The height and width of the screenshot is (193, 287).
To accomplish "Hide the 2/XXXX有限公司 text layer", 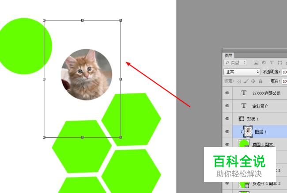I will [x=227, y=93].
